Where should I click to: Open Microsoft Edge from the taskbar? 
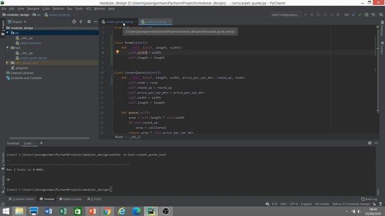[x=137, y=211]
